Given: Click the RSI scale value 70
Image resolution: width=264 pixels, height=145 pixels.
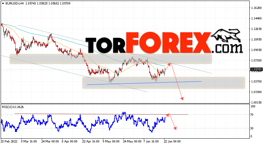Looking at the screenshot, I should click(252, 115).
